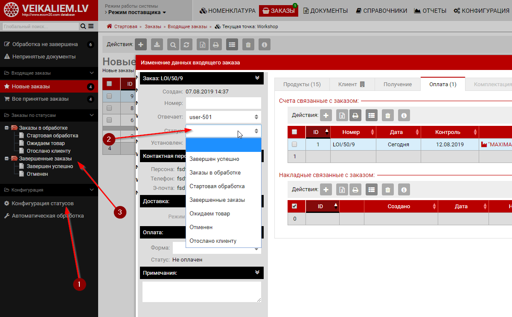Select 'Ожидаем товар' from the status dropdown list
This screenshot has width=512, height=317.
pos(209,213)
